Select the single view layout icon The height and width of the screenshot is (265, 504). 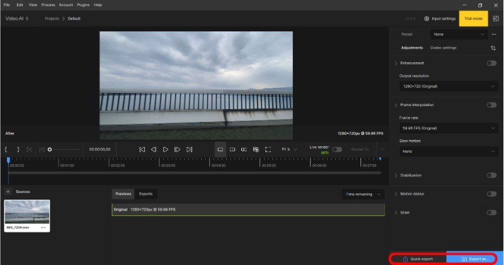pyautogui.click(x=220, y=149)
